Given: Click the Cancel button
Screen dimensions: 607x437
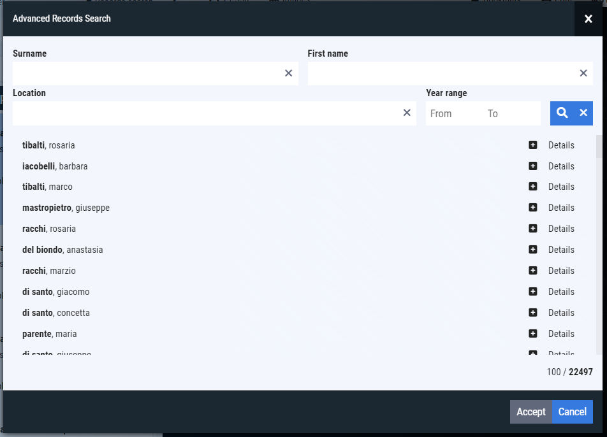Looking at the screenshot, I should (x=572, y=412).
